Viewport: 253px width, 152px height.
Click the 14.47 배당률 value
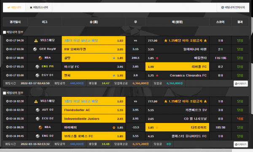click(105, 83)
